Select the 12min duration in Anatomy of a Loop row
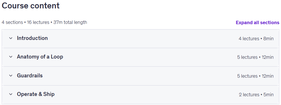 [x=267, y=57]
